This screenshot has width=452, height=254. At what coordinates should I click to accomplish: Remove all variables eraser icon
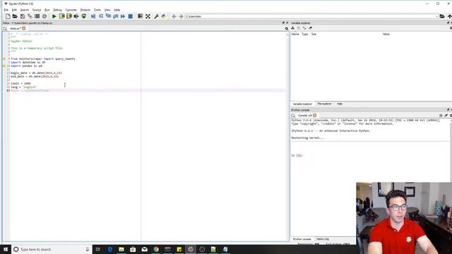point(311,28)
